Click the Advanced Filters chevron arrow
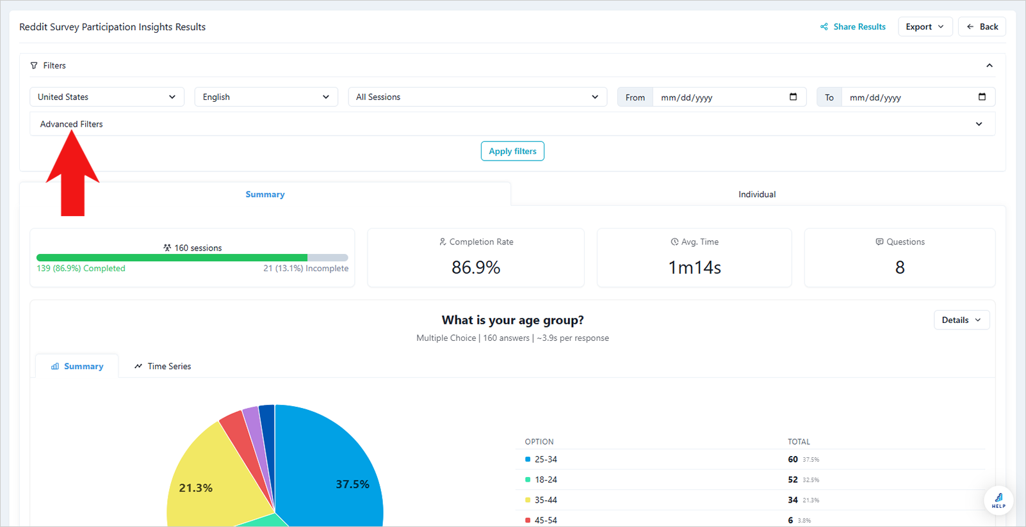This screenshot has height=527, width=1026. pyautogui.click(x=979, y=124)
